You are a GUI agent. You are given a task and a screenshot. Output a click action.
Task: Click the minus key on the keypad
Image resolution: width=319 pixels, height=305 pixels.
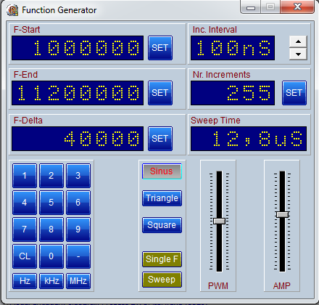coord(78,256)
